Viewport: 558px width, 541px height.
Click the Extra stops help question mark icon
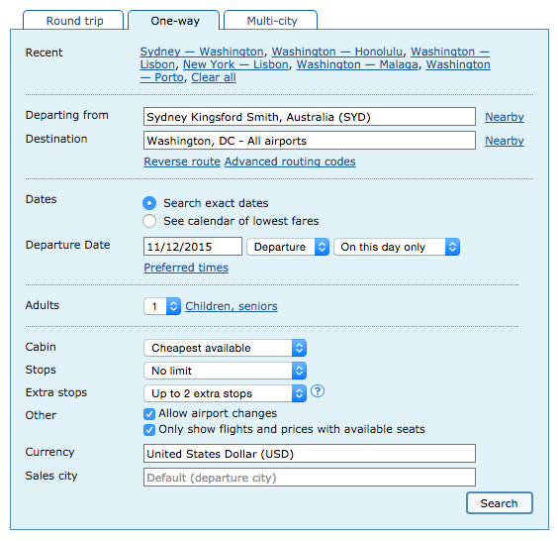[x=317, y=391]
